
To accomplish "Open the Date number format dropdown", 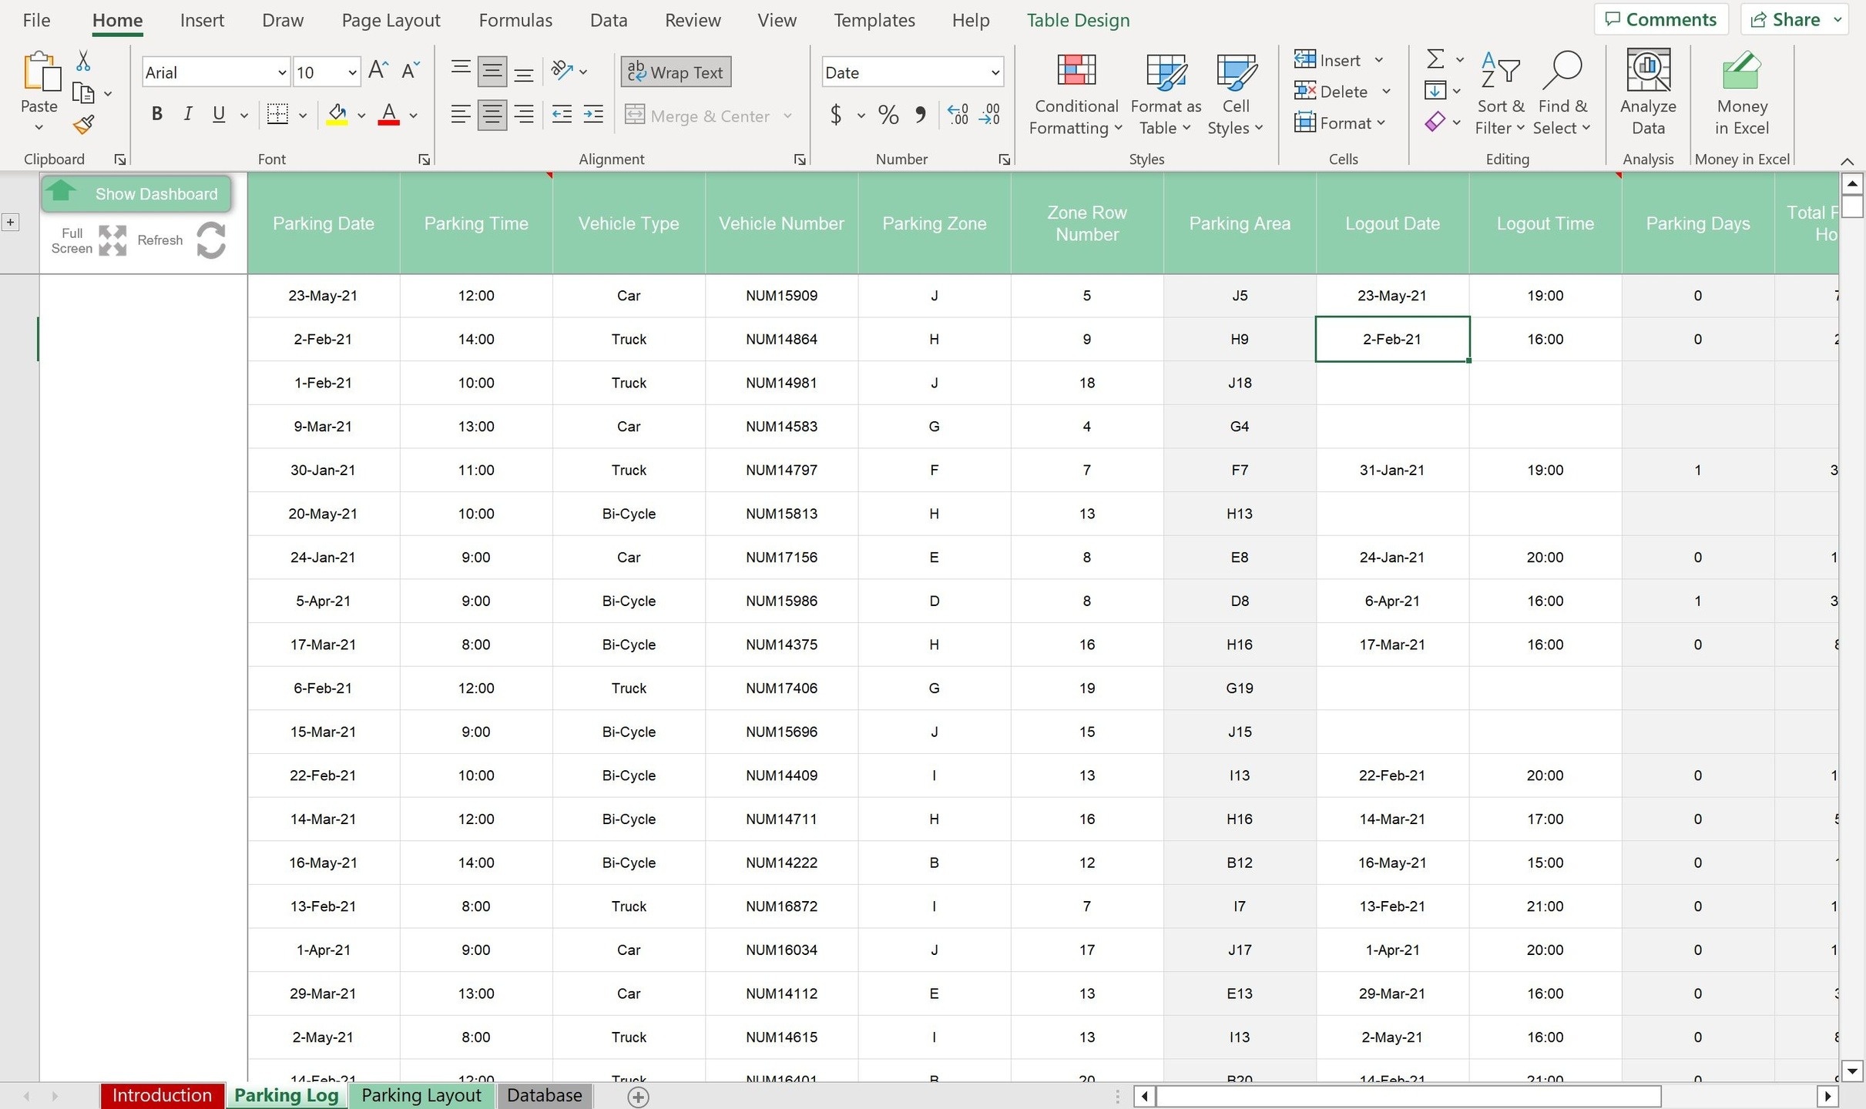I will [x=995, y=72].
